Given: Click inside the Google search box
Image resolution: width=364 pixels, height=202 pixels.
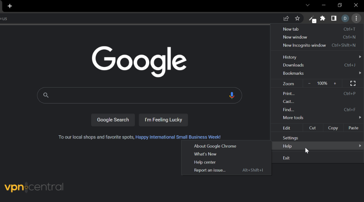Looking at the screenshot, I should [x=138, y=95].
